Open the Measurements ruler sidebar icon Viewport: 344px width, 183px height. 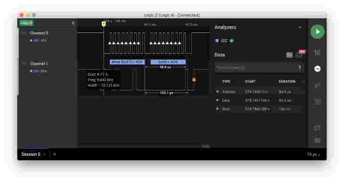pyautogui.click(x=317, y=86)
